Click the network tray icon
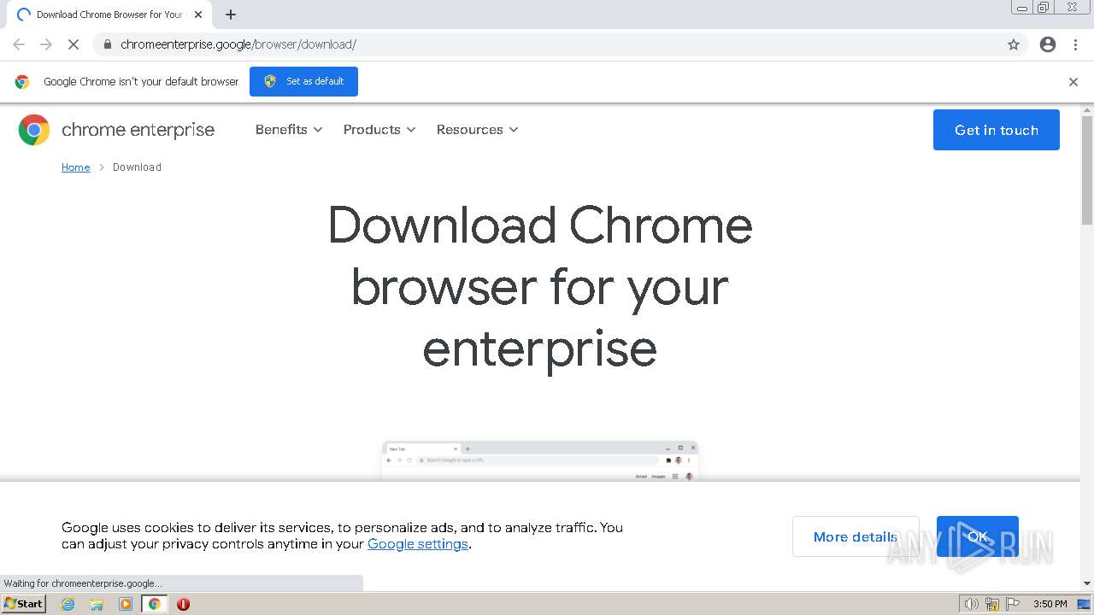 tap(992, 604)
